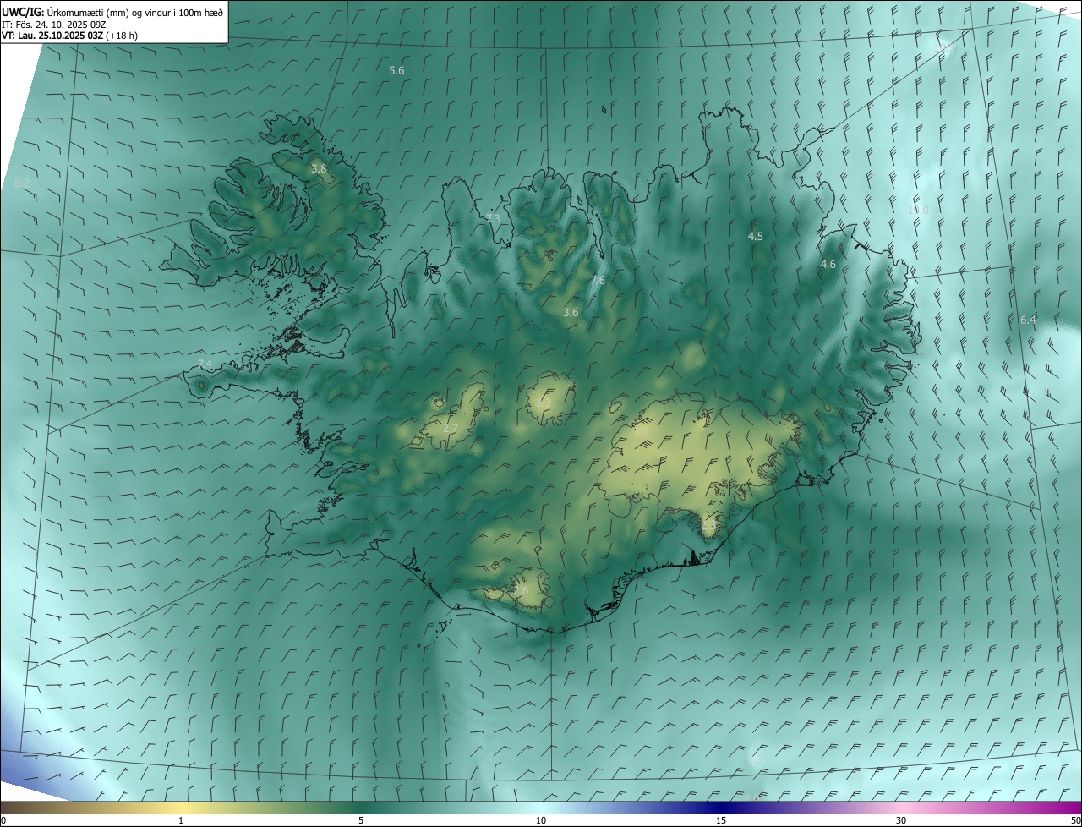Pick the dark navy color above the 15 tick

click(x=721, y=808)
